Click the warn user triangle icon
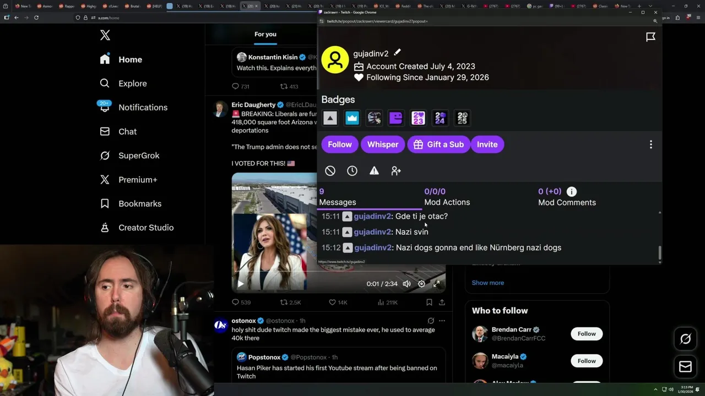 pyautogui.click(x=374, y=171)
